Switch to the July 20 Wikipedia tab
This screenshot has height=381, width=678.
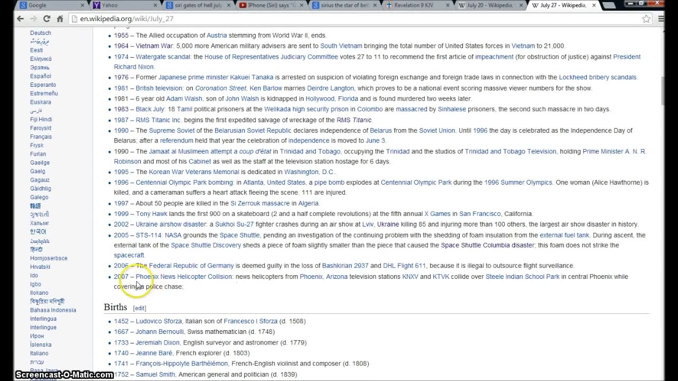[x=488, y=5]
